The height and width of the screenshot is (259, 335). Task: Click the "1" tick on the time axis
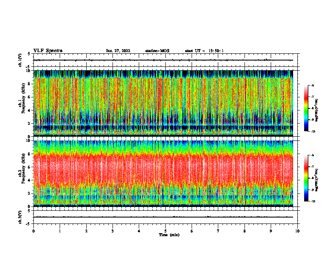60,231
